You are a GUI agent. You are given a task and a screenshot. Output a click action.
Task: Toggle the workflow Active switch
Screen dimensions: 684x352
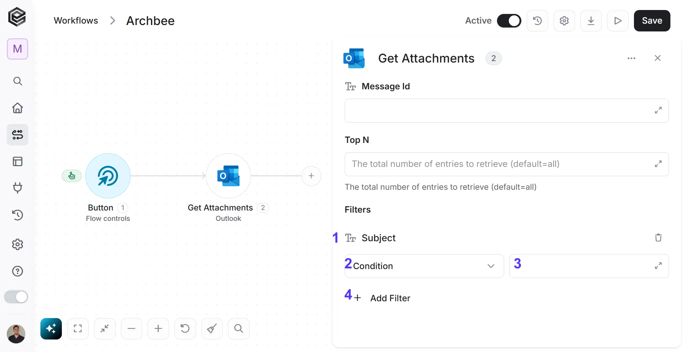(x=509, y=21)
